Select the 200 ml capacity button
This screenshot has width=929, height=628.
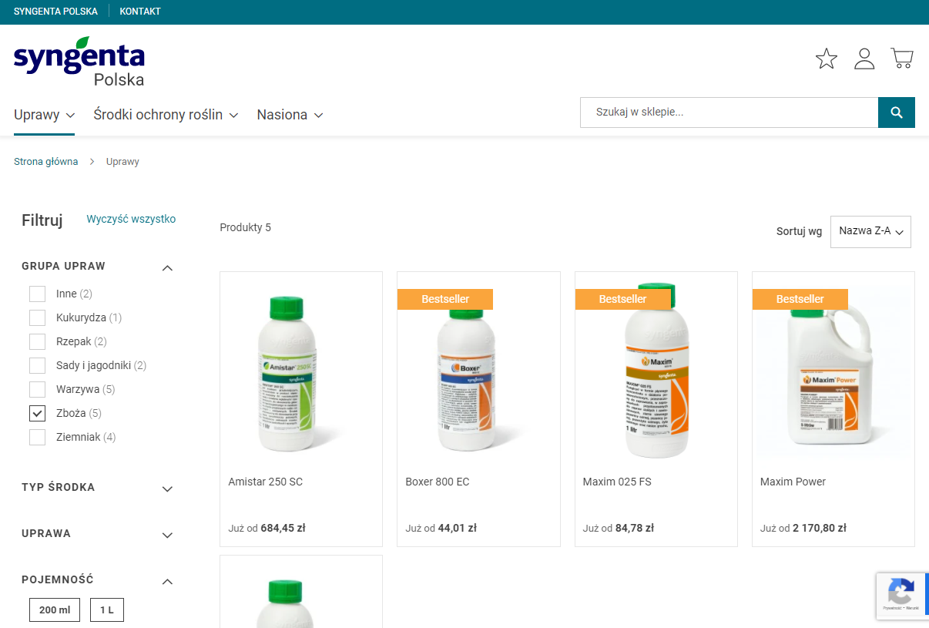(55, 610)
